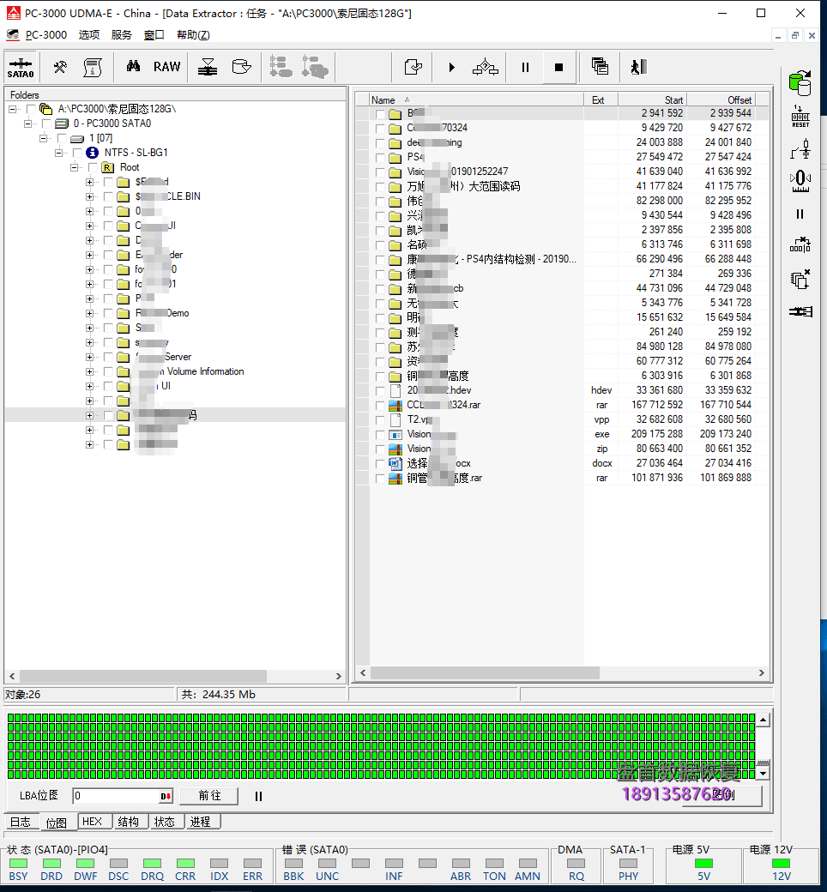Open the 选项 menu
Viewport: 827px width, 892px height.
(88, 34)
